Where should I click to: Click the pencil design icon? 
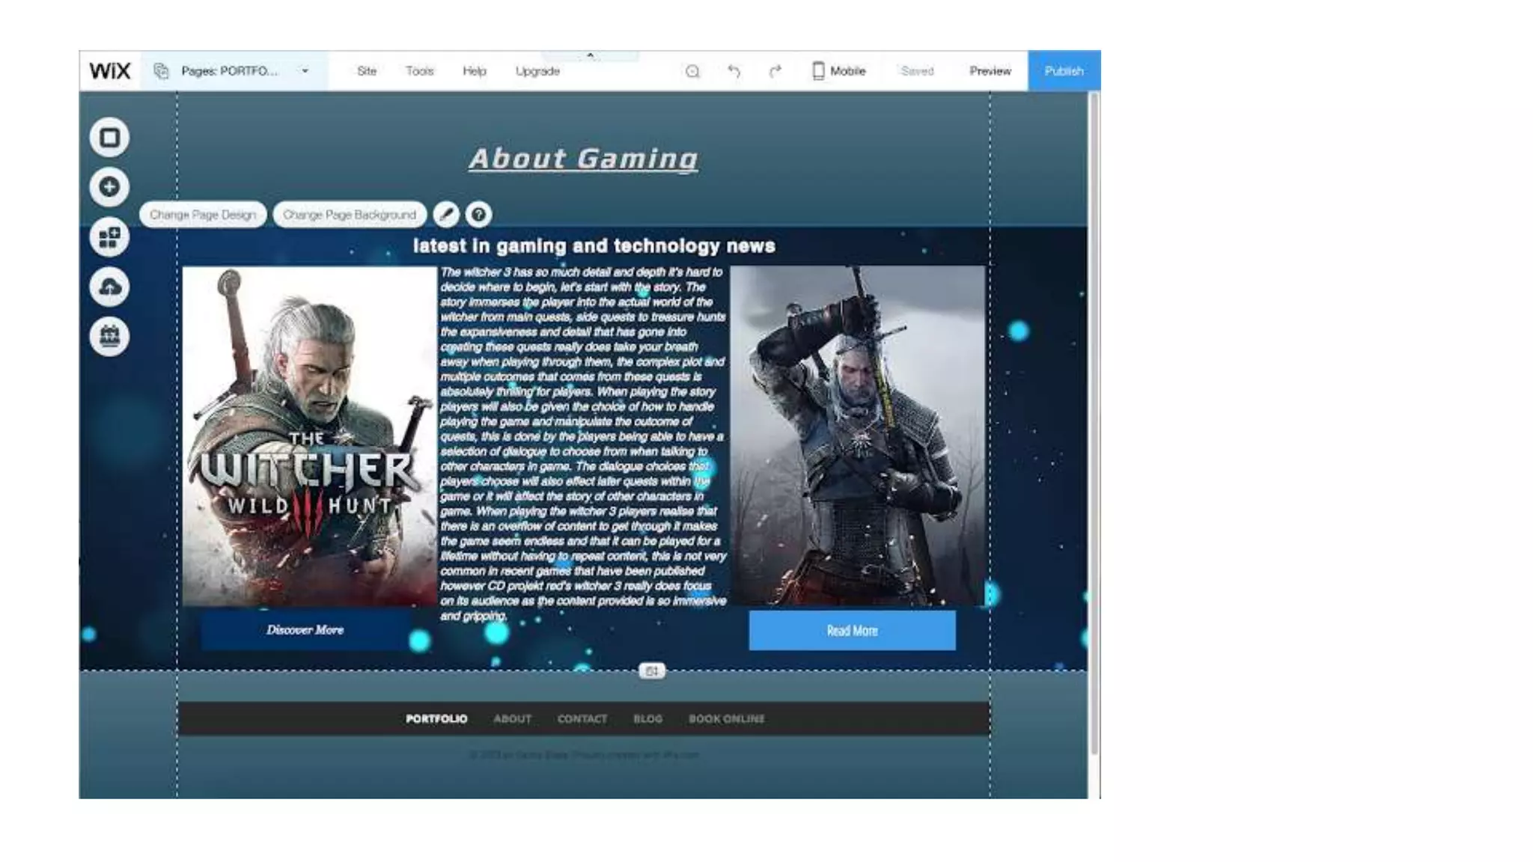click(x=446, y=215)
